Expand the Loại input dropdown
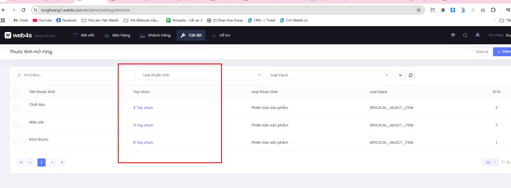Screen dimensions: 511x188 pyautogui.click(x=329, y=75)
